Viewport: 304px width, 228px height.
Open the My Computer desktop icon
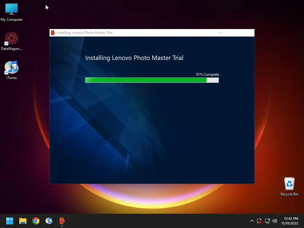[12, 12]
